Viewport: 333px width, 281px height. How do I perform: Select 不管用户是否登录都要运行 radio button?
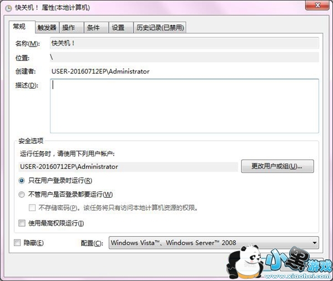tap(22, 194)
